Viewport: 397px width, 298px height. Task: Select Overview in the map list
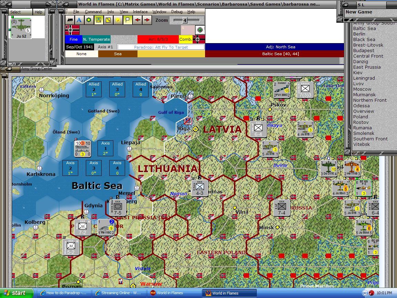[x=364, y=111]
